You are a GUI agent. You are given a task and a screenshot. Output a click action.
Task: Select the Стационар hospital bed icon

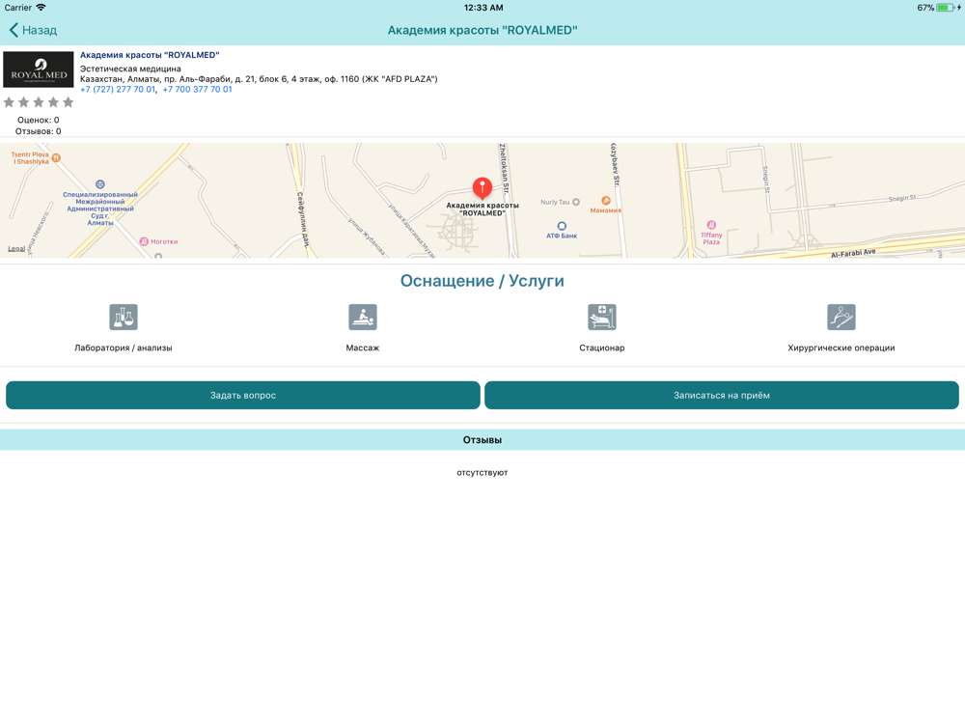point(602,317)
